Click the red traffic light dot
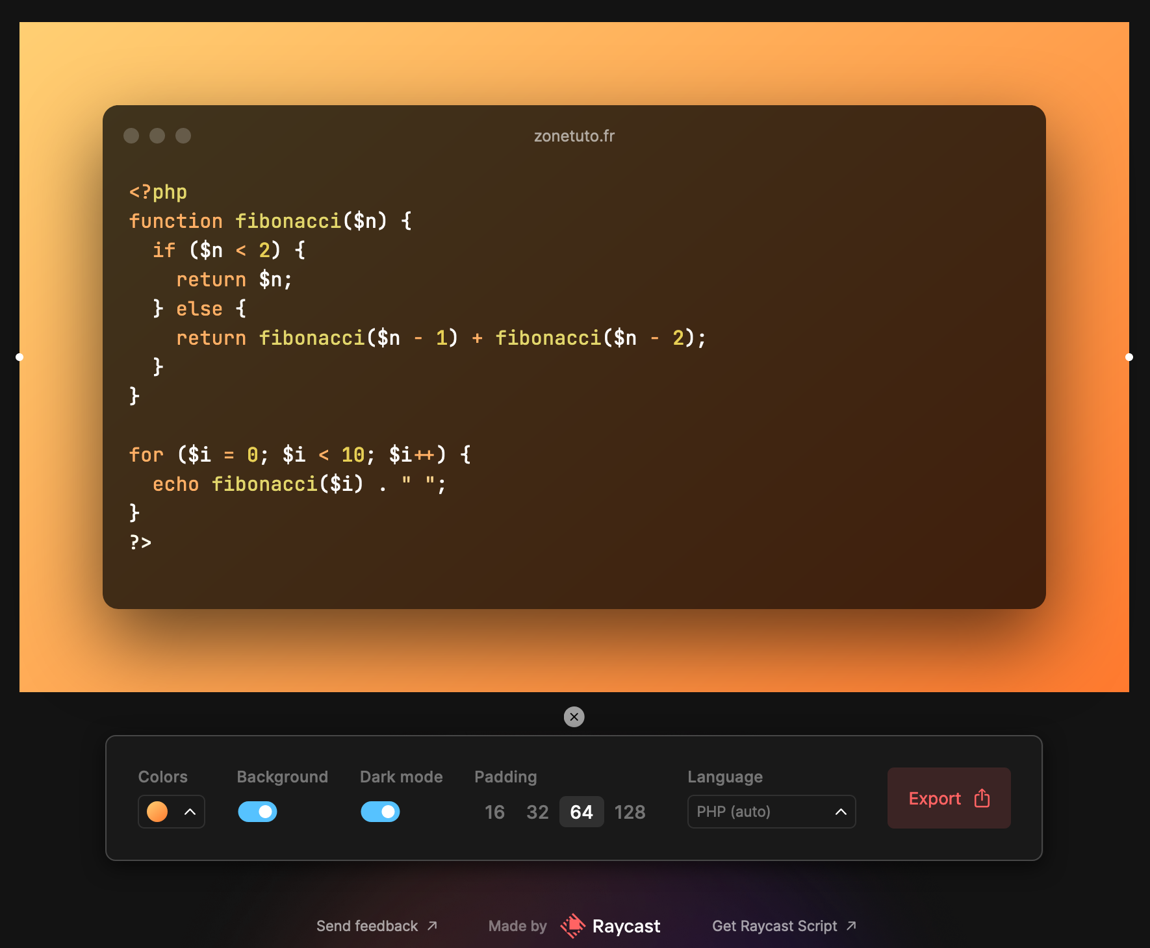Image resolution: width=1150 pixels, height=948 pixels. click(x=132, y=136)
